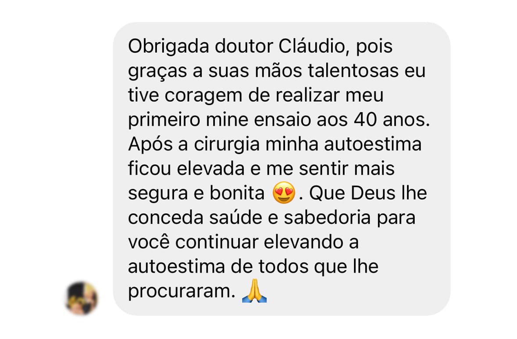Screen dimensions: 517x339
Task: Click the number '40' in the message
Action: (365, 120)
